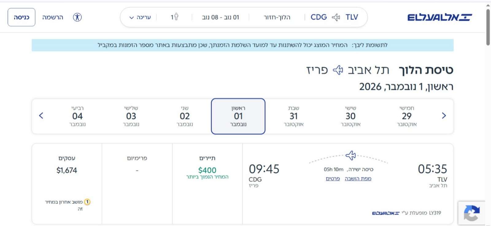
Task: Open the accessibility icon menu
Action: 77,17
